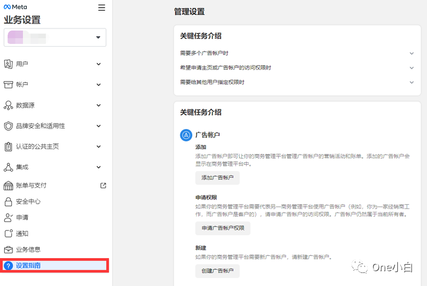Screen dimensions: 427x286
Task: Click the 设置指南 question mark icon
Action: (8, 266)
